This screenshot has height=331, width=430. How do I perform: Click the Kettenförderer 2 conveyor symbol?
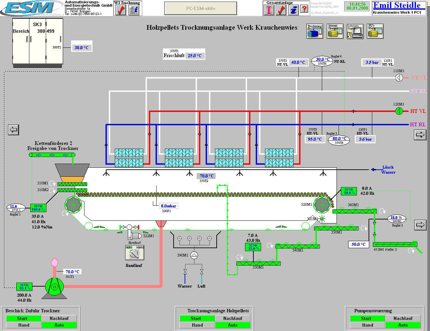(x=52, y=155)
